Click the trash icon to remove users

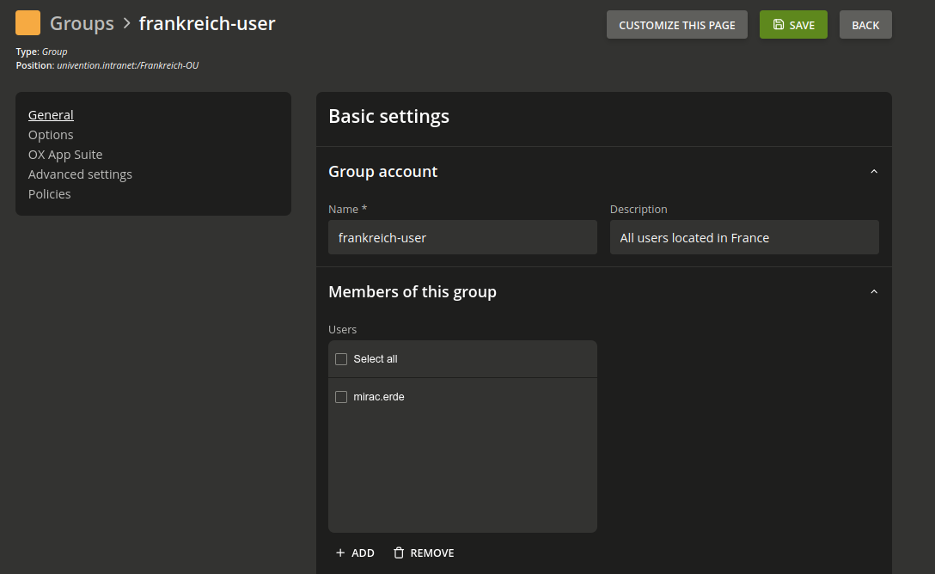[399, 553]
